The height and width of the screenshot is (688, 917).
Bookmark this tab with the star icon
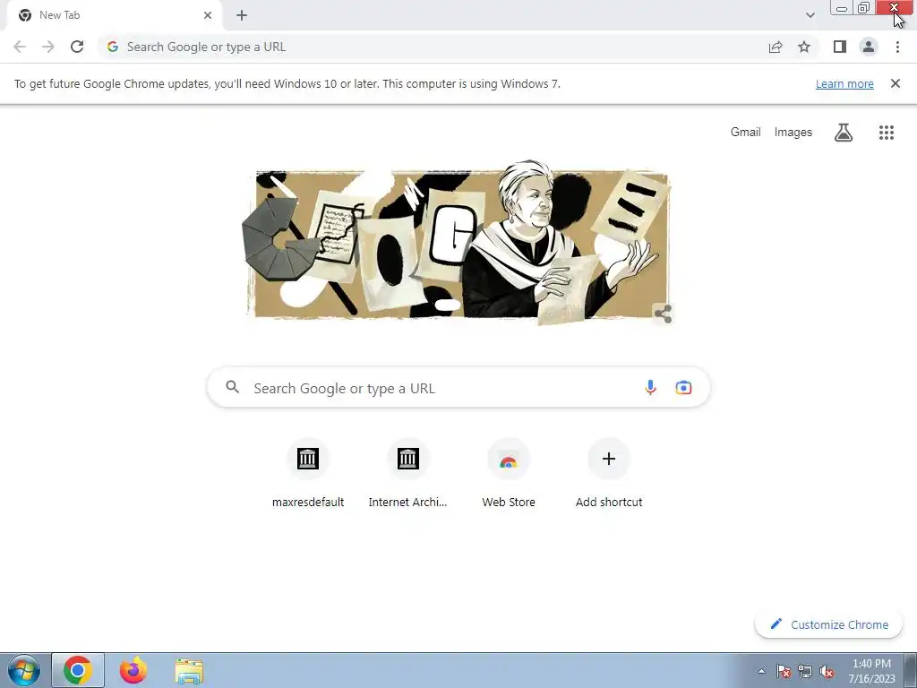804,47
